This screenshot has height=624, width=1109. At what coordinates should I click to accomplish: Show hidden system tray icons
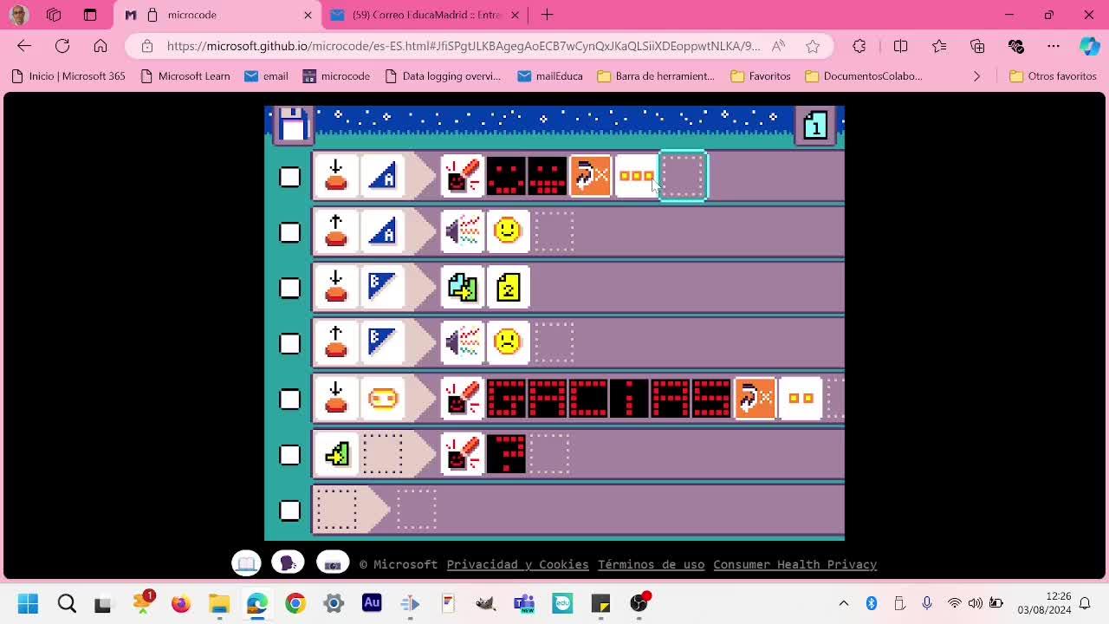coord(844,603)
